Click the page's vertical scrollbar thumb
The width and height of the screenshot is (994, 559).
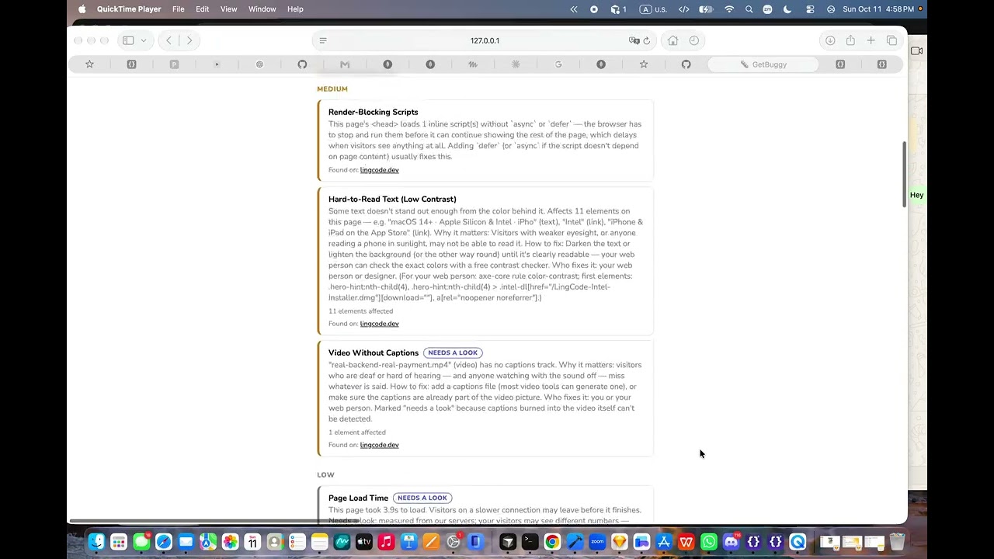(904, 175)
